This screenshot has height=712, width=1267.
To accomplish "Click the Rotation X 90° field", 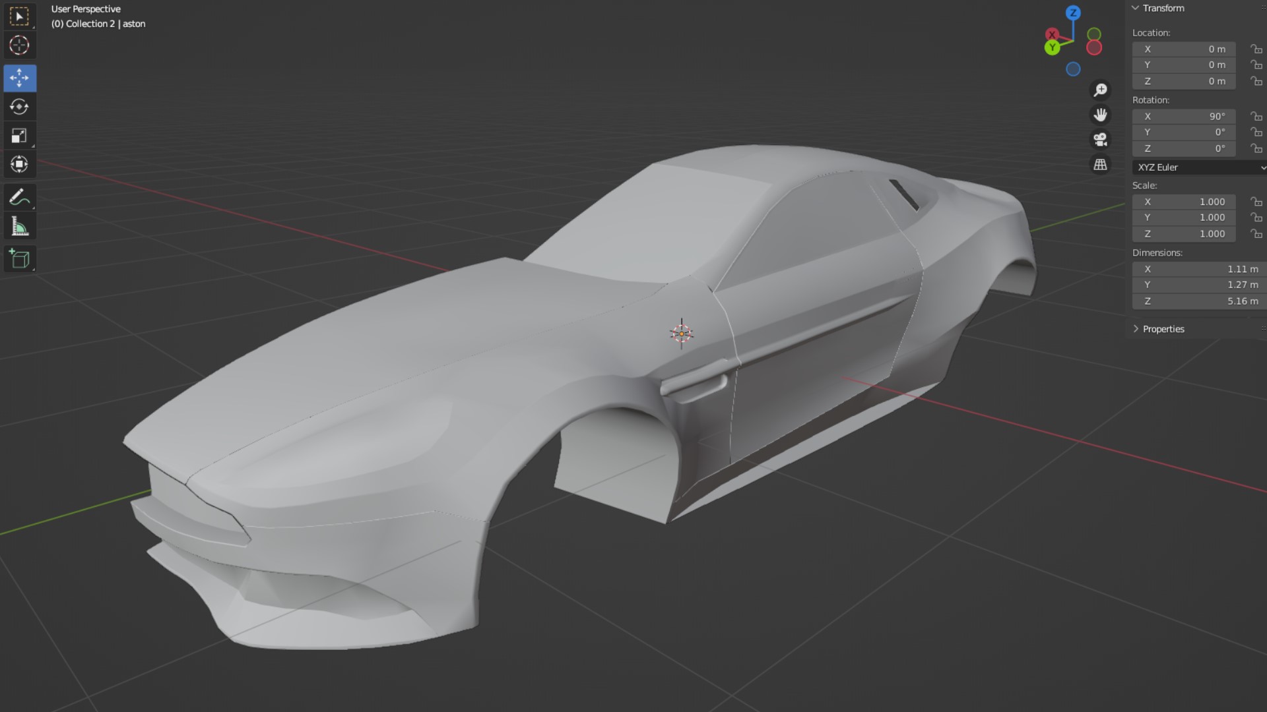I will point(1184,116).
